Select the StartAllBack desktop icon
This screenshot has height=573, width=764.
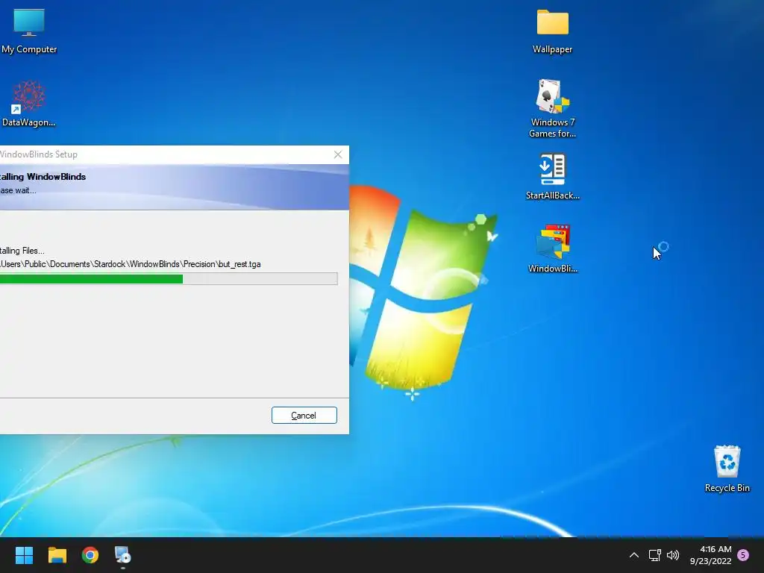[553, 176]
